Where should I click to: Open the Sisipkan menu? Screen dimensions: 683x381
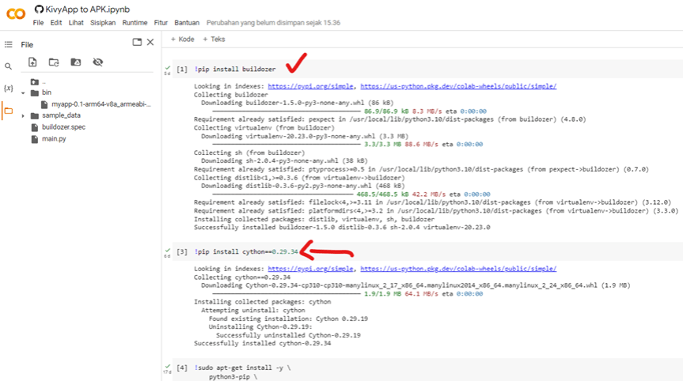coord(103,23)
